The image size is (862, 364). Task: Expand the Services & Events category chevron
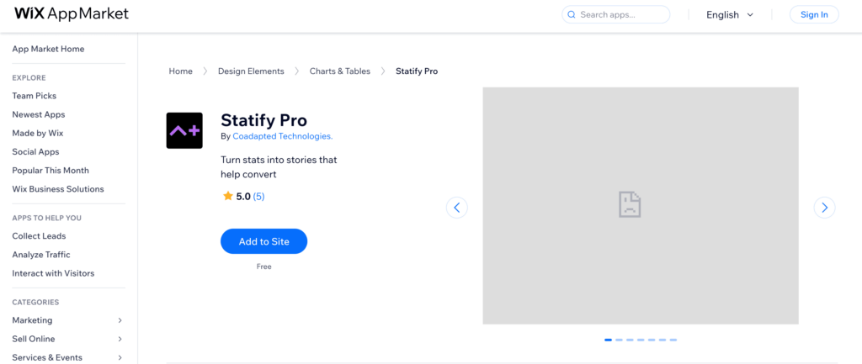(x=120, y=357)
